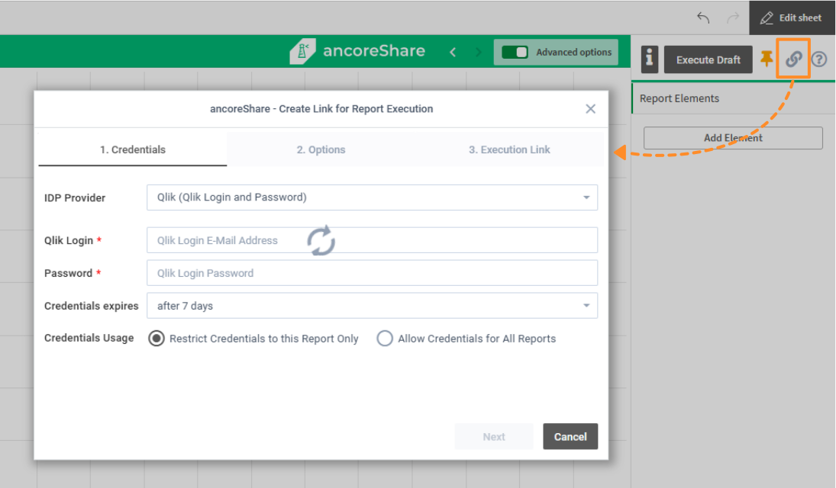Switch to the 3. Execution Link tab
The width and height of the screenshot is (836, 488).
[x=509, y=149]
